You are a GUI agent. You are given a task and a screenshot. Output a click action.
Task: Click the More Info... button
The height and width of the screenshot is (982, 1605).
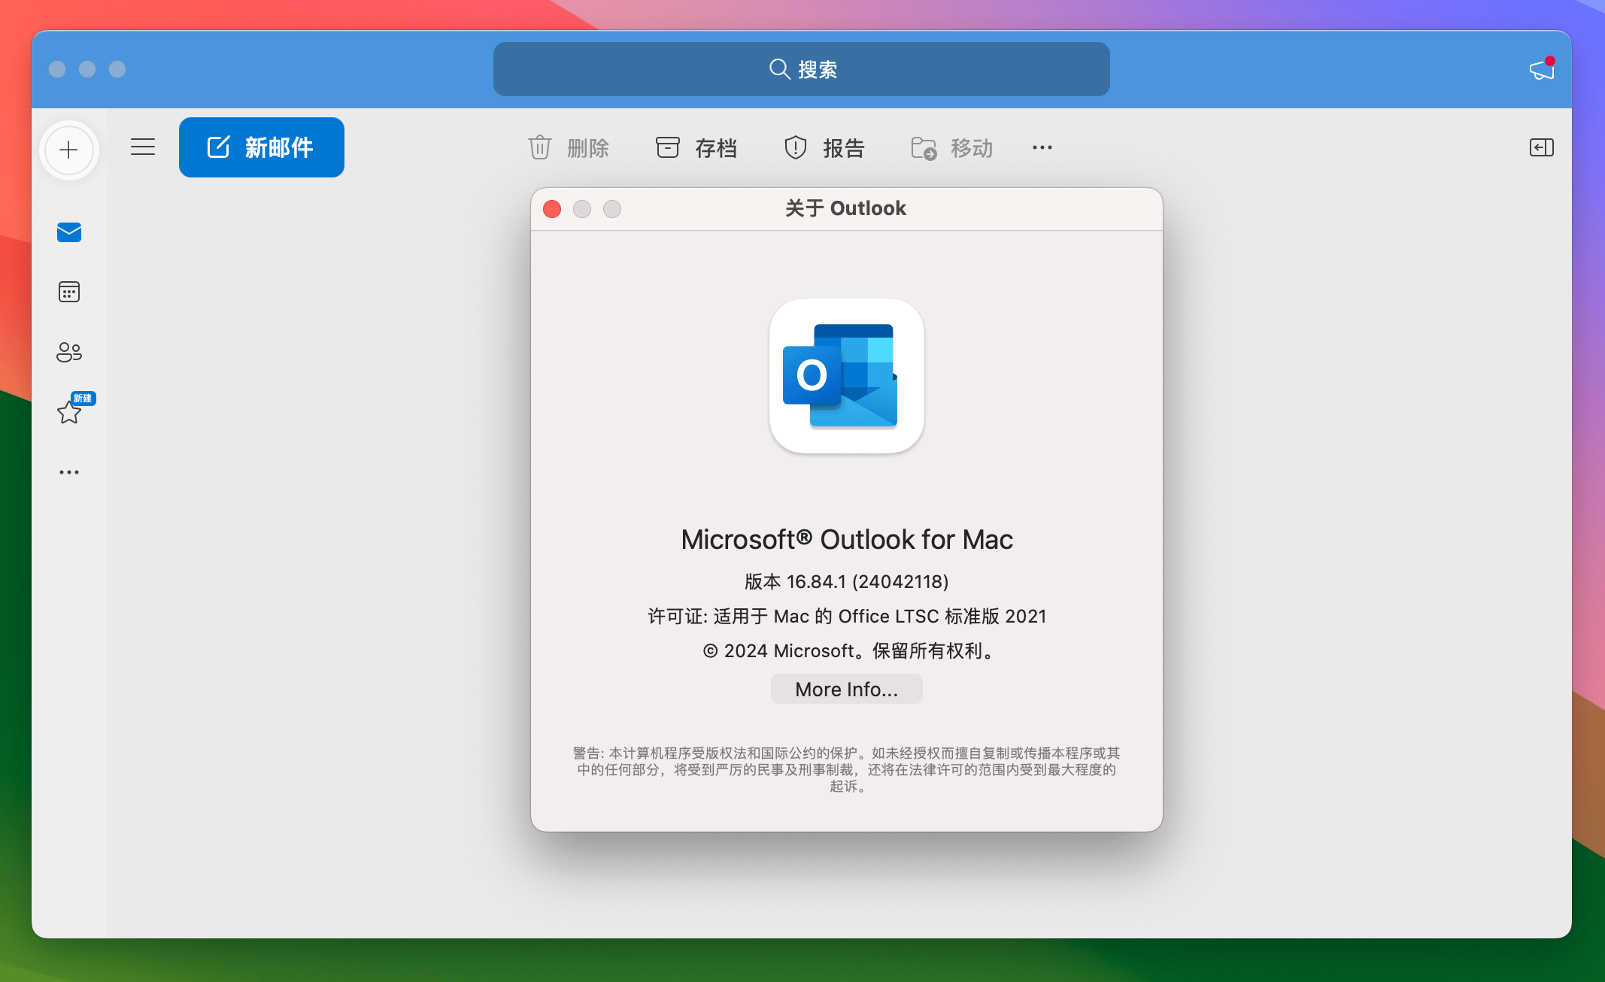pyautogui.click(x=847, y=689)
